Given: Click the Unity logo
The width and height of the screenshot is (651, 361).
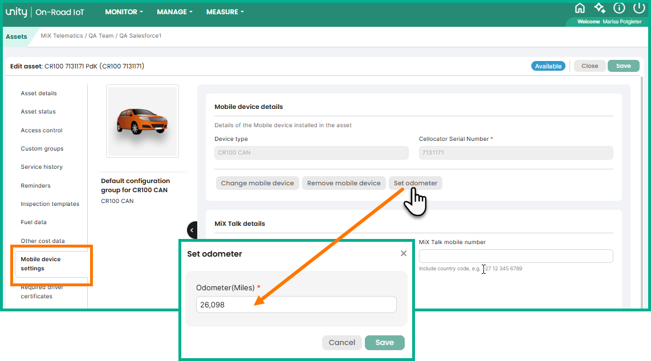Looking at the screenshot, I should tap(17, 12).
